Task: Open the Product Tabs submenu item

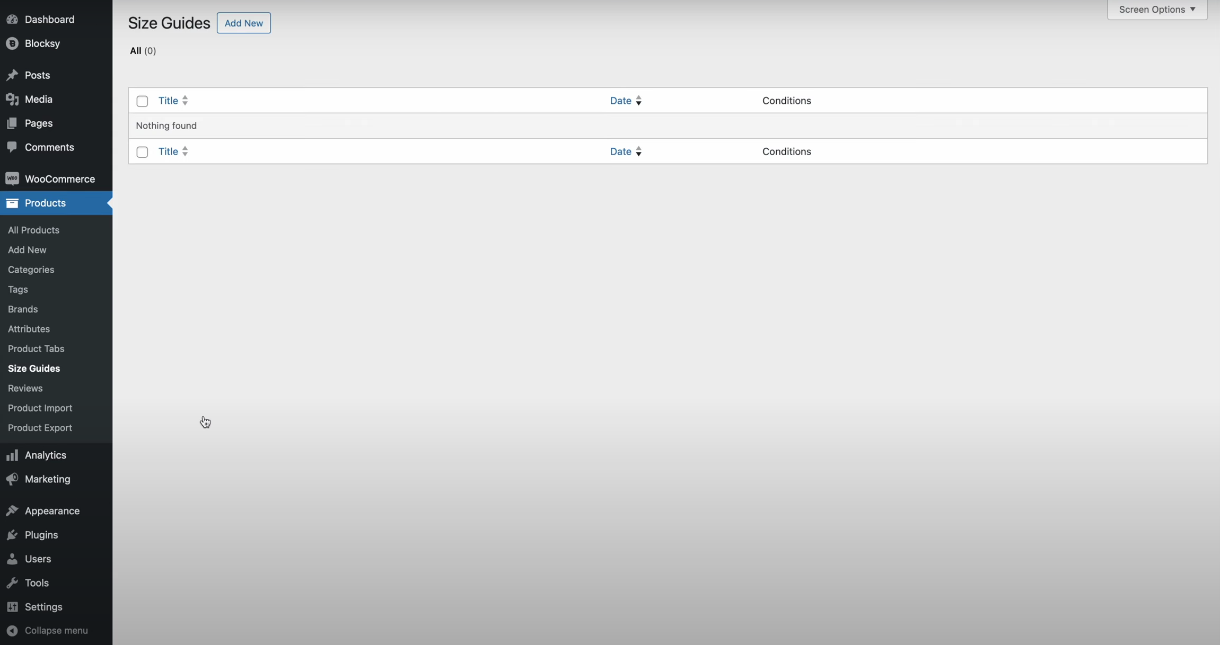Action: point(36,348)
